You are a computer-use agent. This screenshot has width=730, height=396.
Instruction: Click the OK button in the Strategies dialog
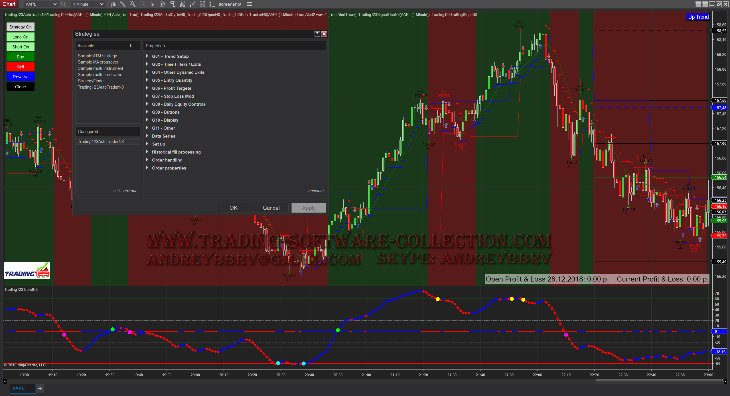(x=233, y=208)
